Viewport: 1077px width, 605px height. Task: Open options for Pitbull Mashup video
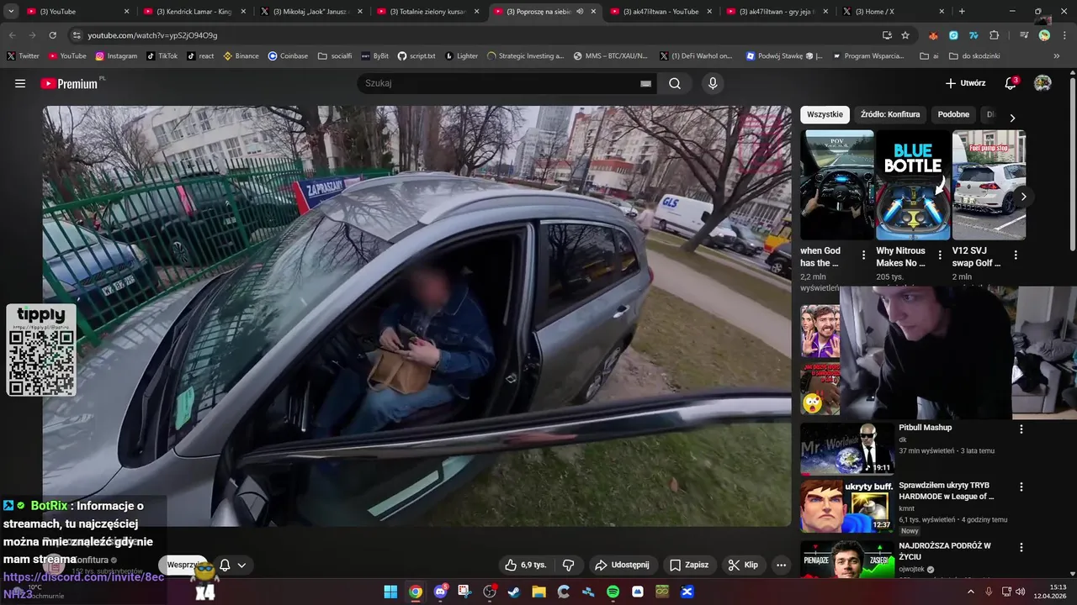pos(1021,429)
